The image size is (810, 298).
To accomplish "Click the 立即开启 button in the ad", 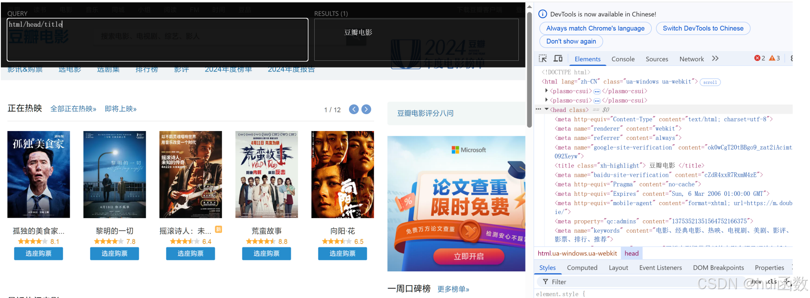I will point(469,256).
